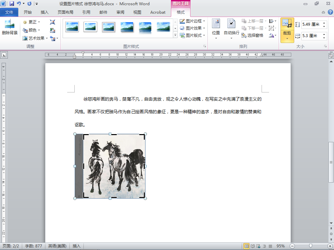
Task: Click the zoom out minus button
Action: pos(292,246)
